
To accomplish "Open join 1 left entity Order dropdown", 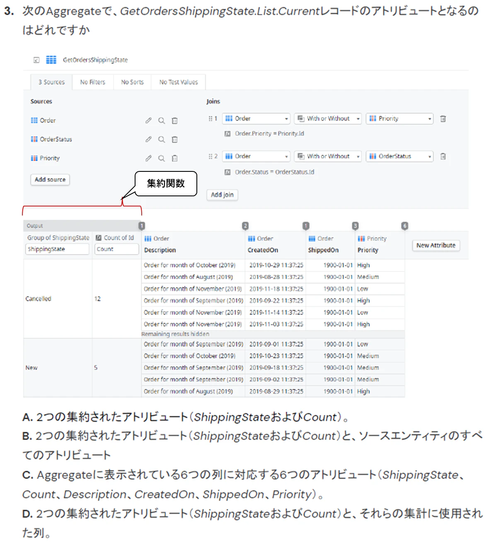I will pos(257,119).
